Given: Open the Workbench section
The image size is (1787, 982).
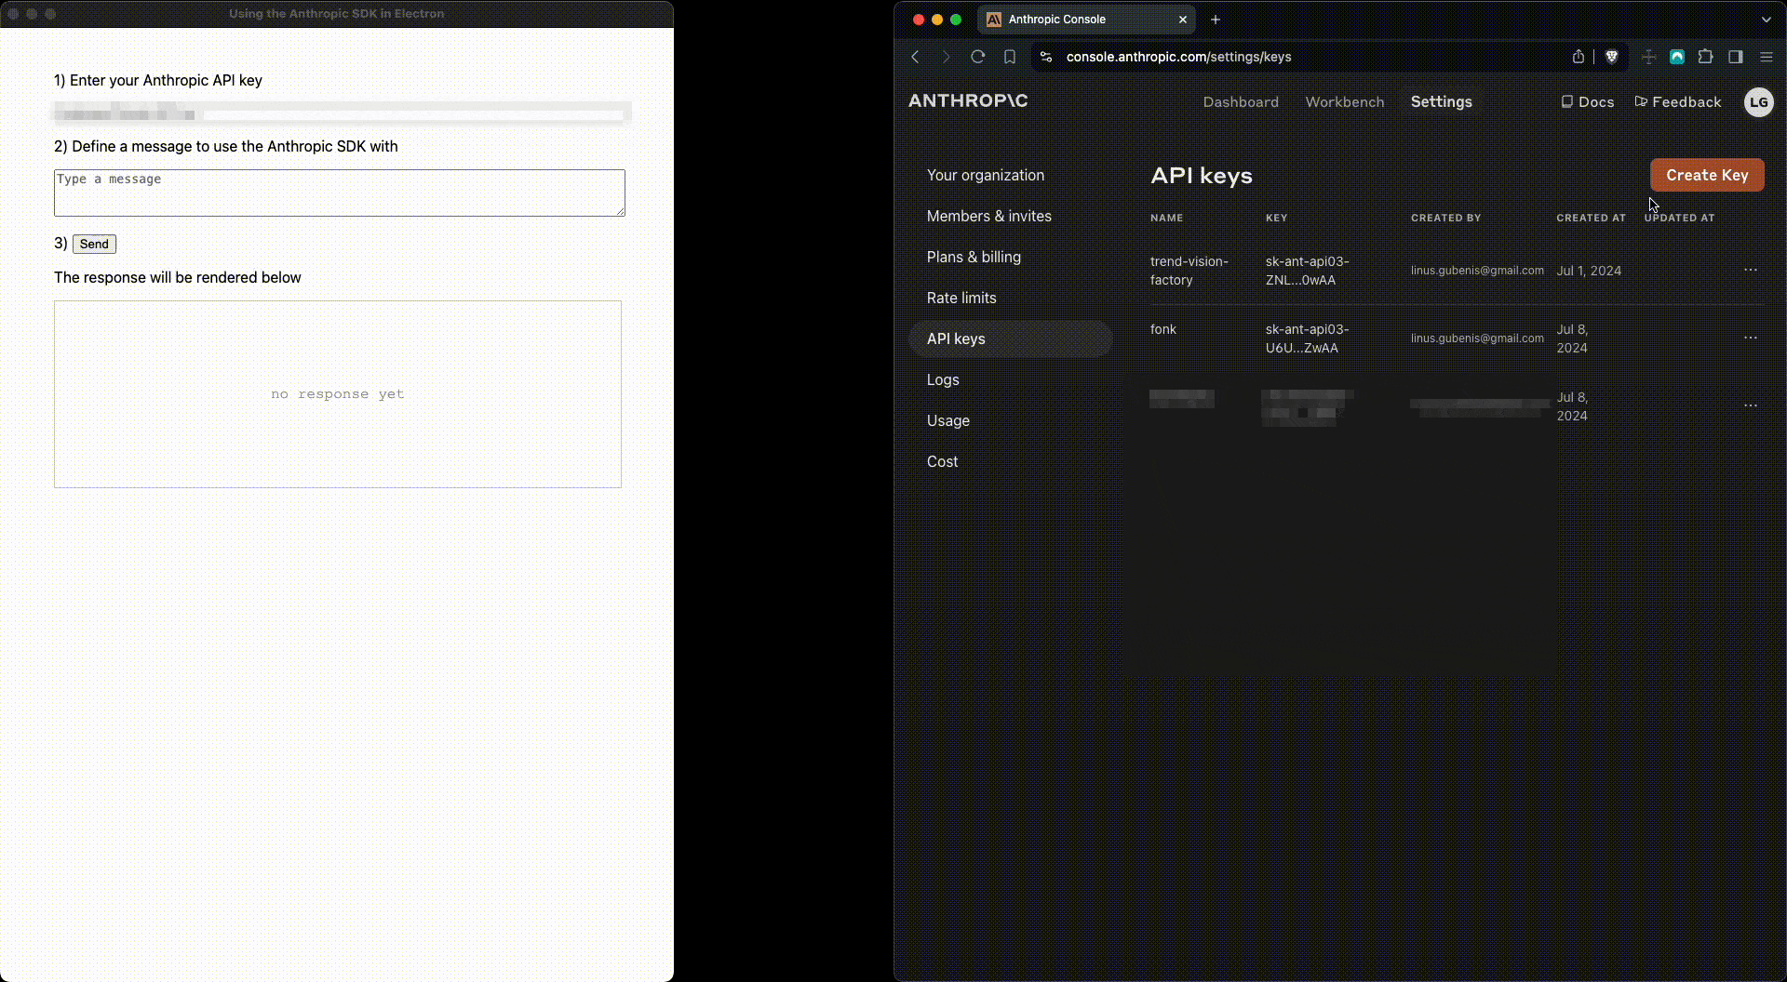Looking at the screenshot, I should tap(1345, 102).
